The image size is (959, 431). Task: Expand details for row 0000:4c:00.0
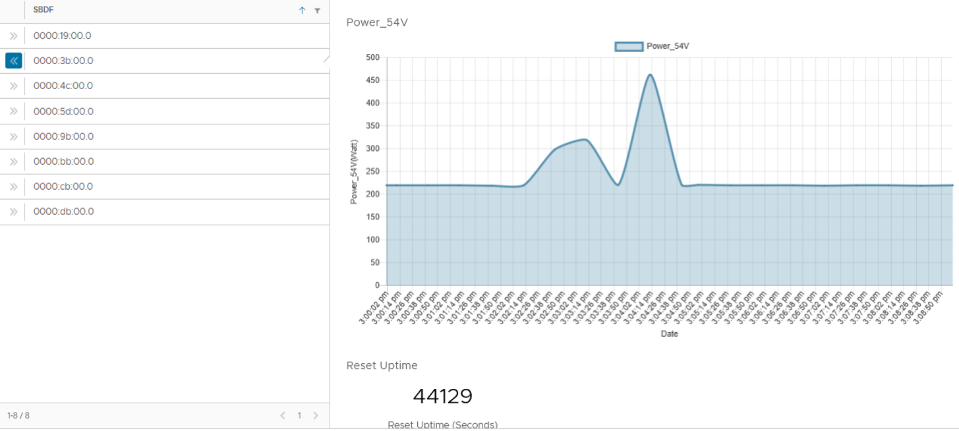point(13,86)
